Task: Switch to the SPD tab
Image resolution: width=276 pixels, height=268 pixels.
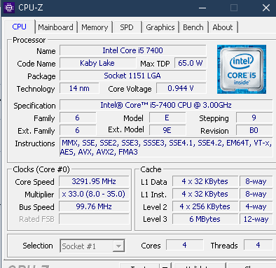Action: pos(127,27)
